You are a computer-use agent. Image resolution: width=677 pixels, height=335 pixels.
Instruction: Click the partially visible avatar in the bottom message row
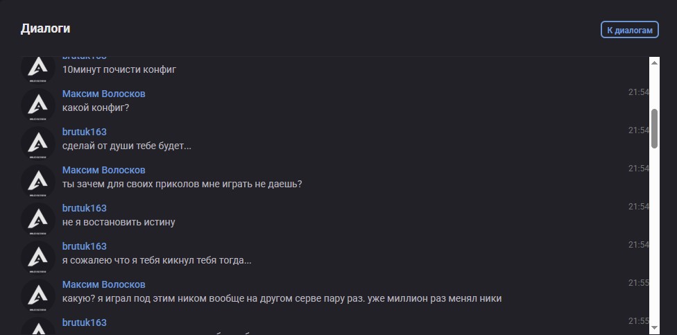38,326
